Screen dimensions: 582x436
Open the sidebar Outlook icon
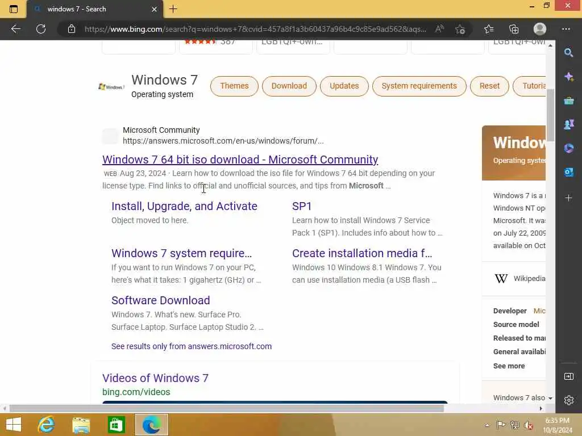[568, 172]
